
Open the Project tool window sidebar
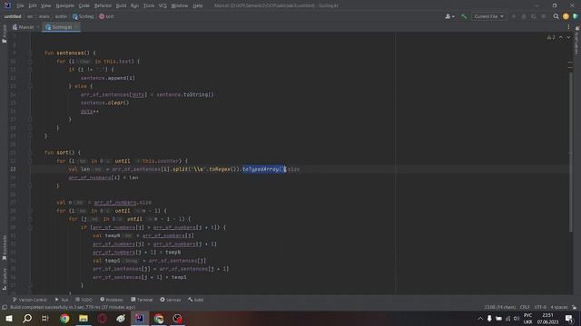(x=4, y=34)
